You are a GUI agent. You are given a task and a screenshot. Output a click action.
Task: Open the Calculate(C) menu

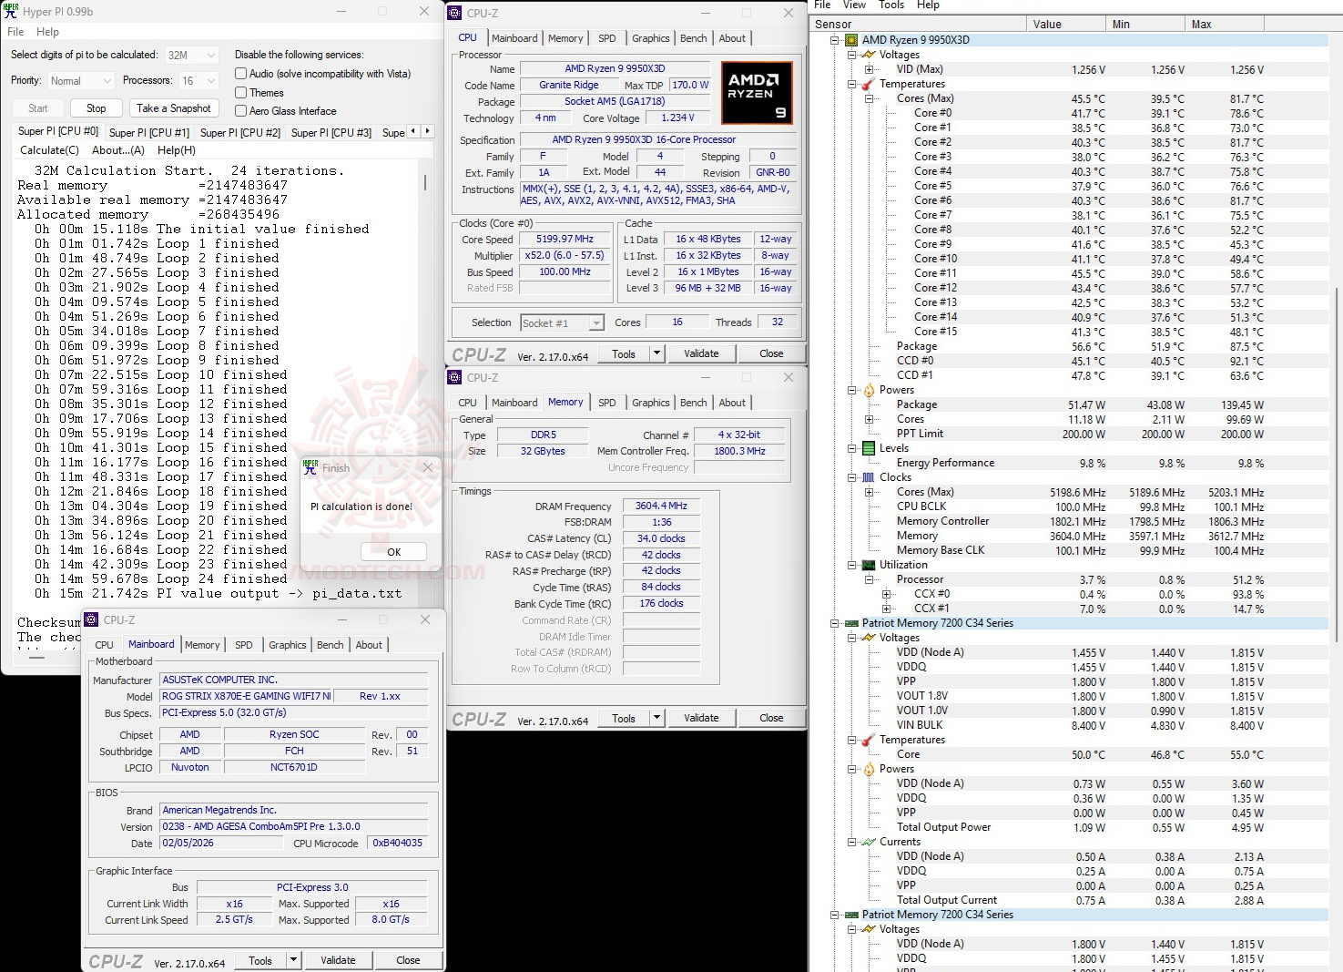[x=49, y=150]
